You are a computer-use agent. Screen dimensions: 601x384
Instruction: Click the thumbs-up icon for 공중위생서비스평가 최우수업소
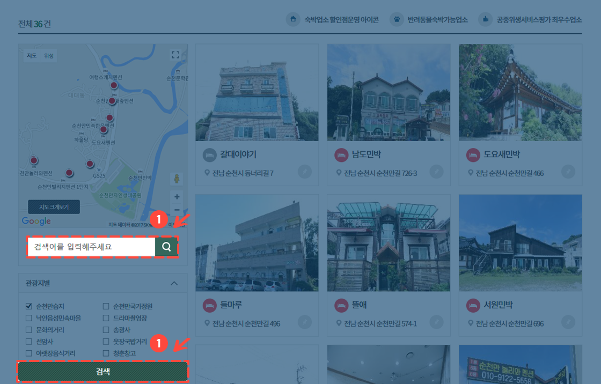[x=485, y=19]
